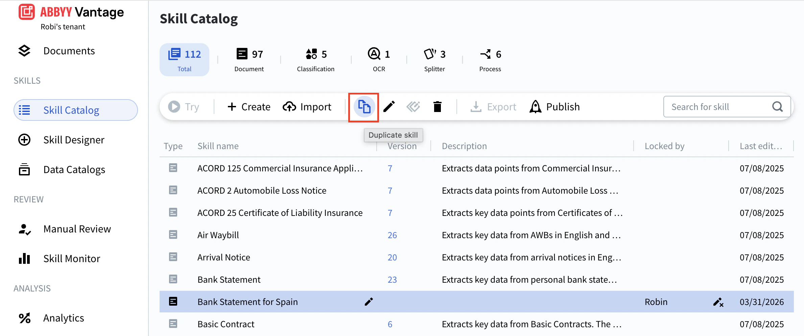Select Skill Catalog in the sidebar
This screenshot has width=804, height=336.
[x=76, y=110]
